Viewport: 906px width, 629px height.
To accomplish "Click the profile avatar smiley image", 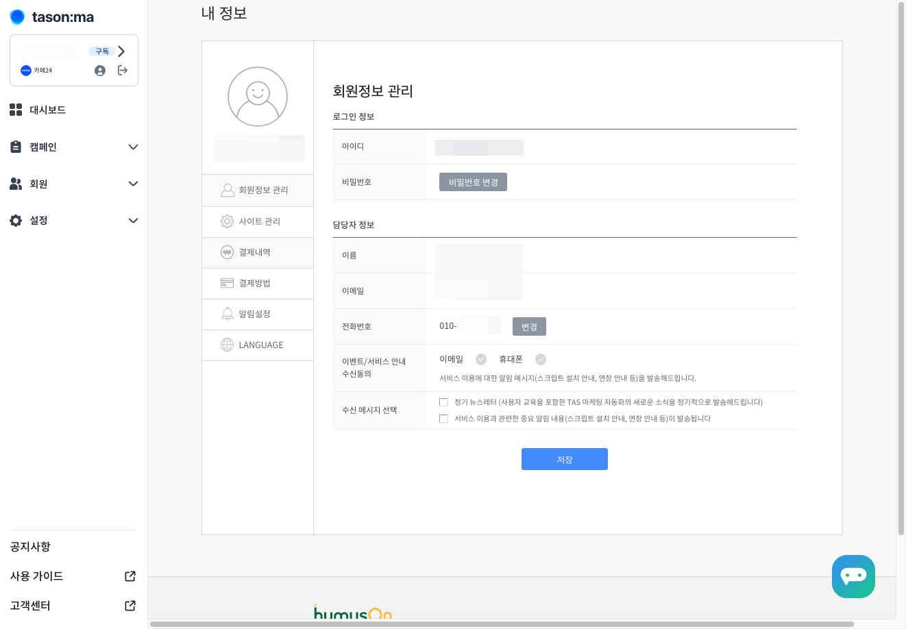I will (258, 97).
